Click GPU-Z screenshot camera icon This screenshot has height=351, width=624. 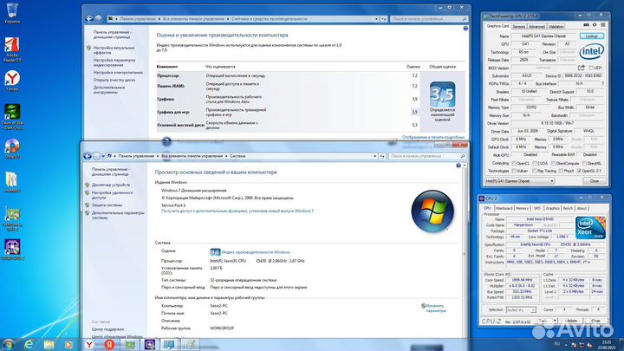click(586, 25)
